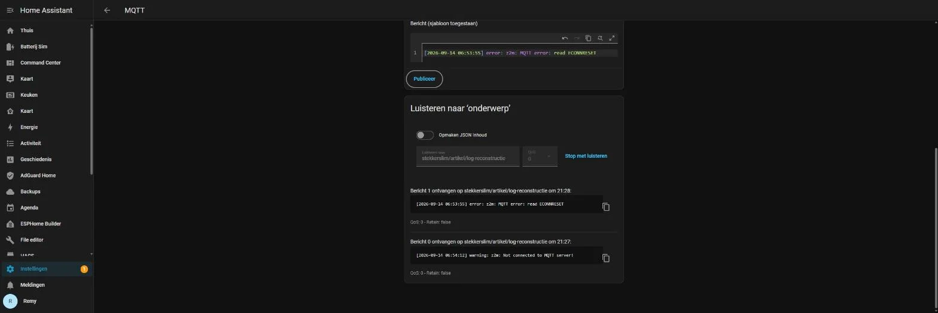Open Thuis home icon in sidebar
Image resolution: width=938 pixels, height=313 pixels.
10,30
